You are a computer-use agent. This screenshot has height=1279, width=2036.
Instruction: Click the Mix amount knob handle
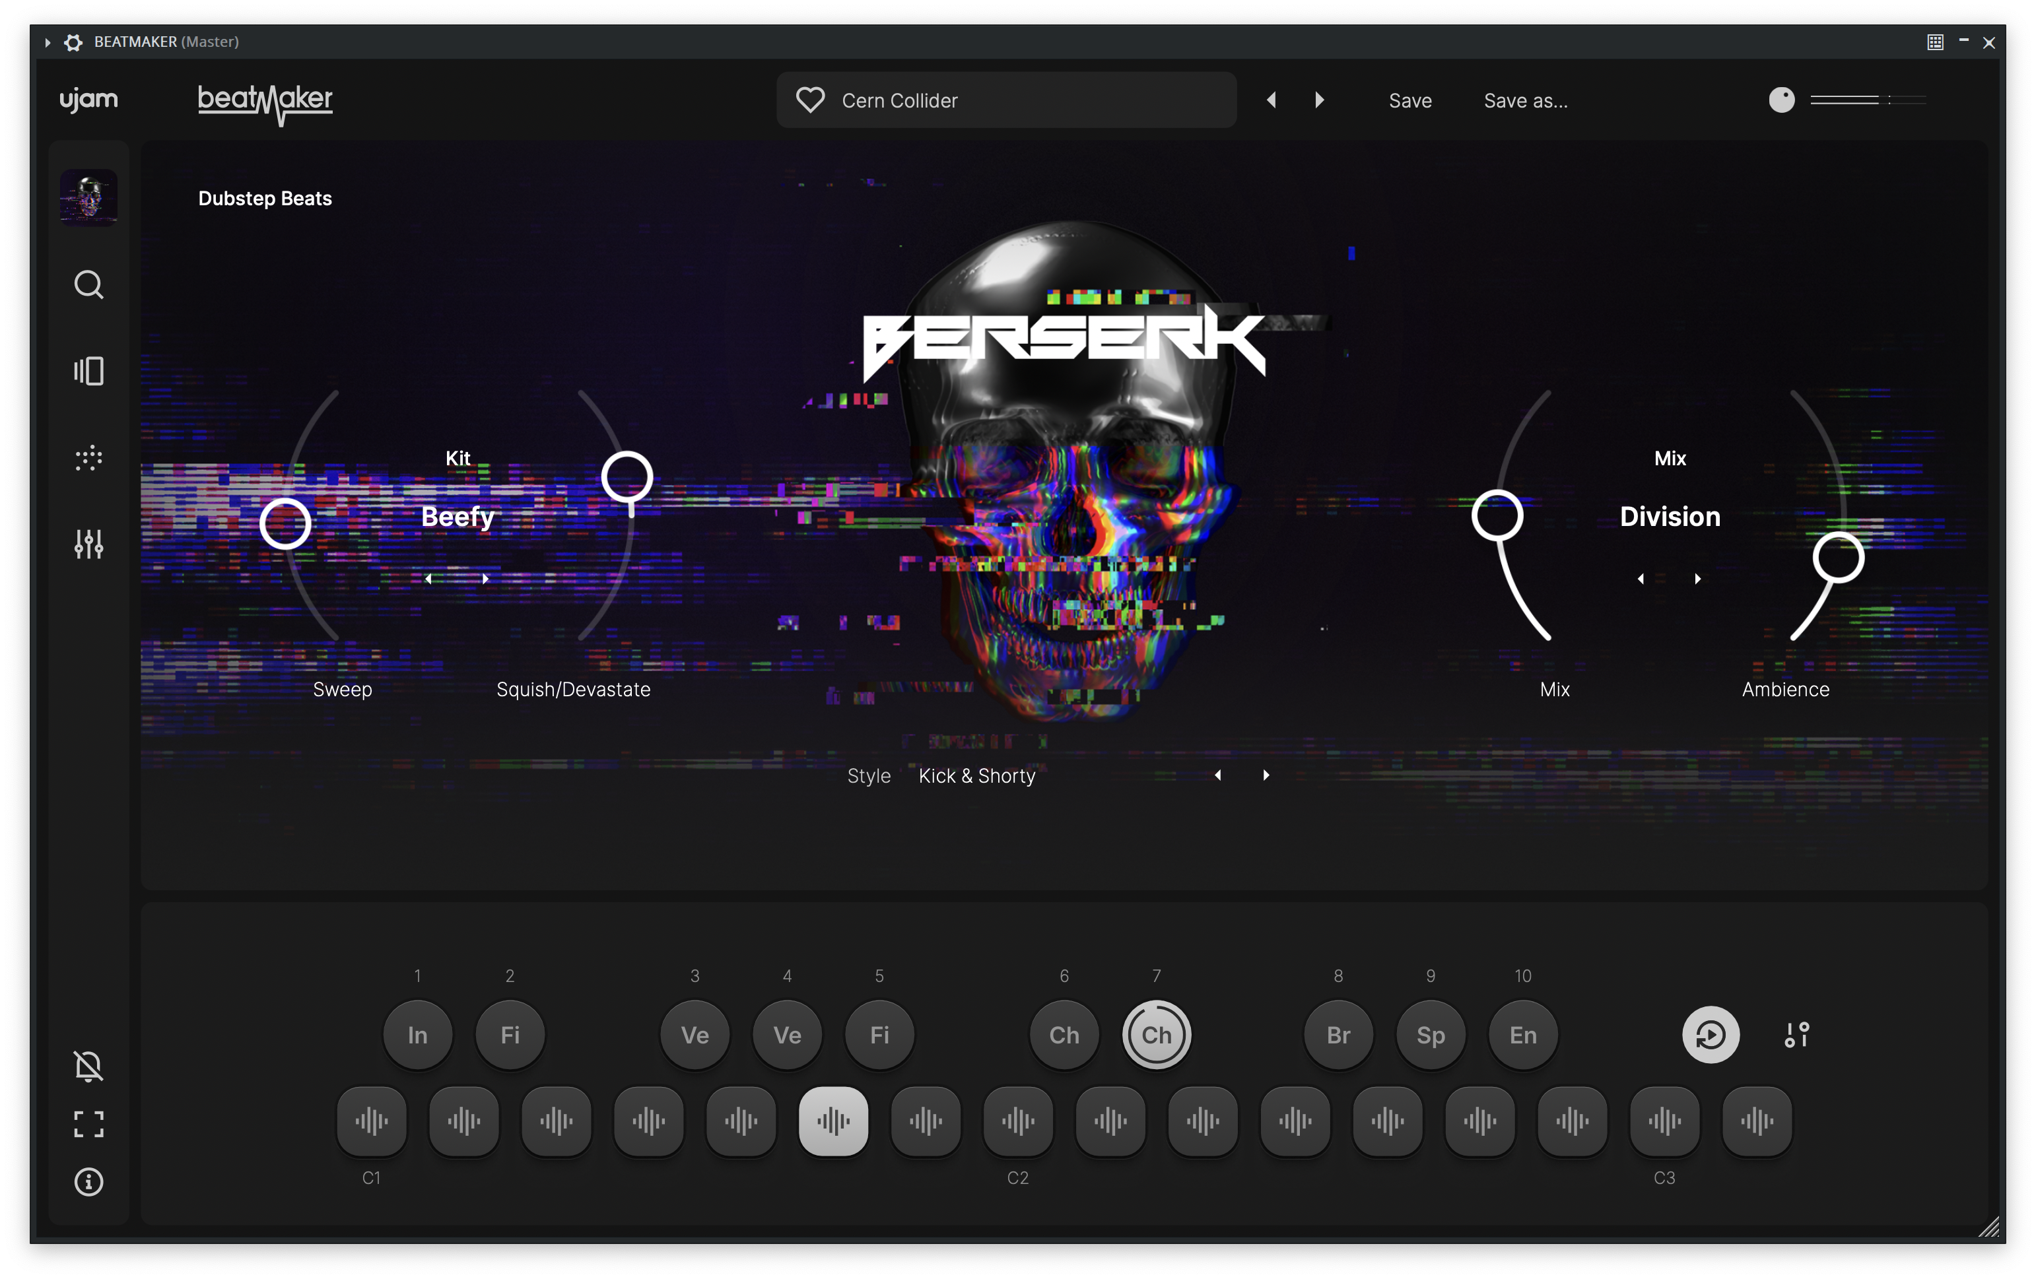(x=1497, y=515)
